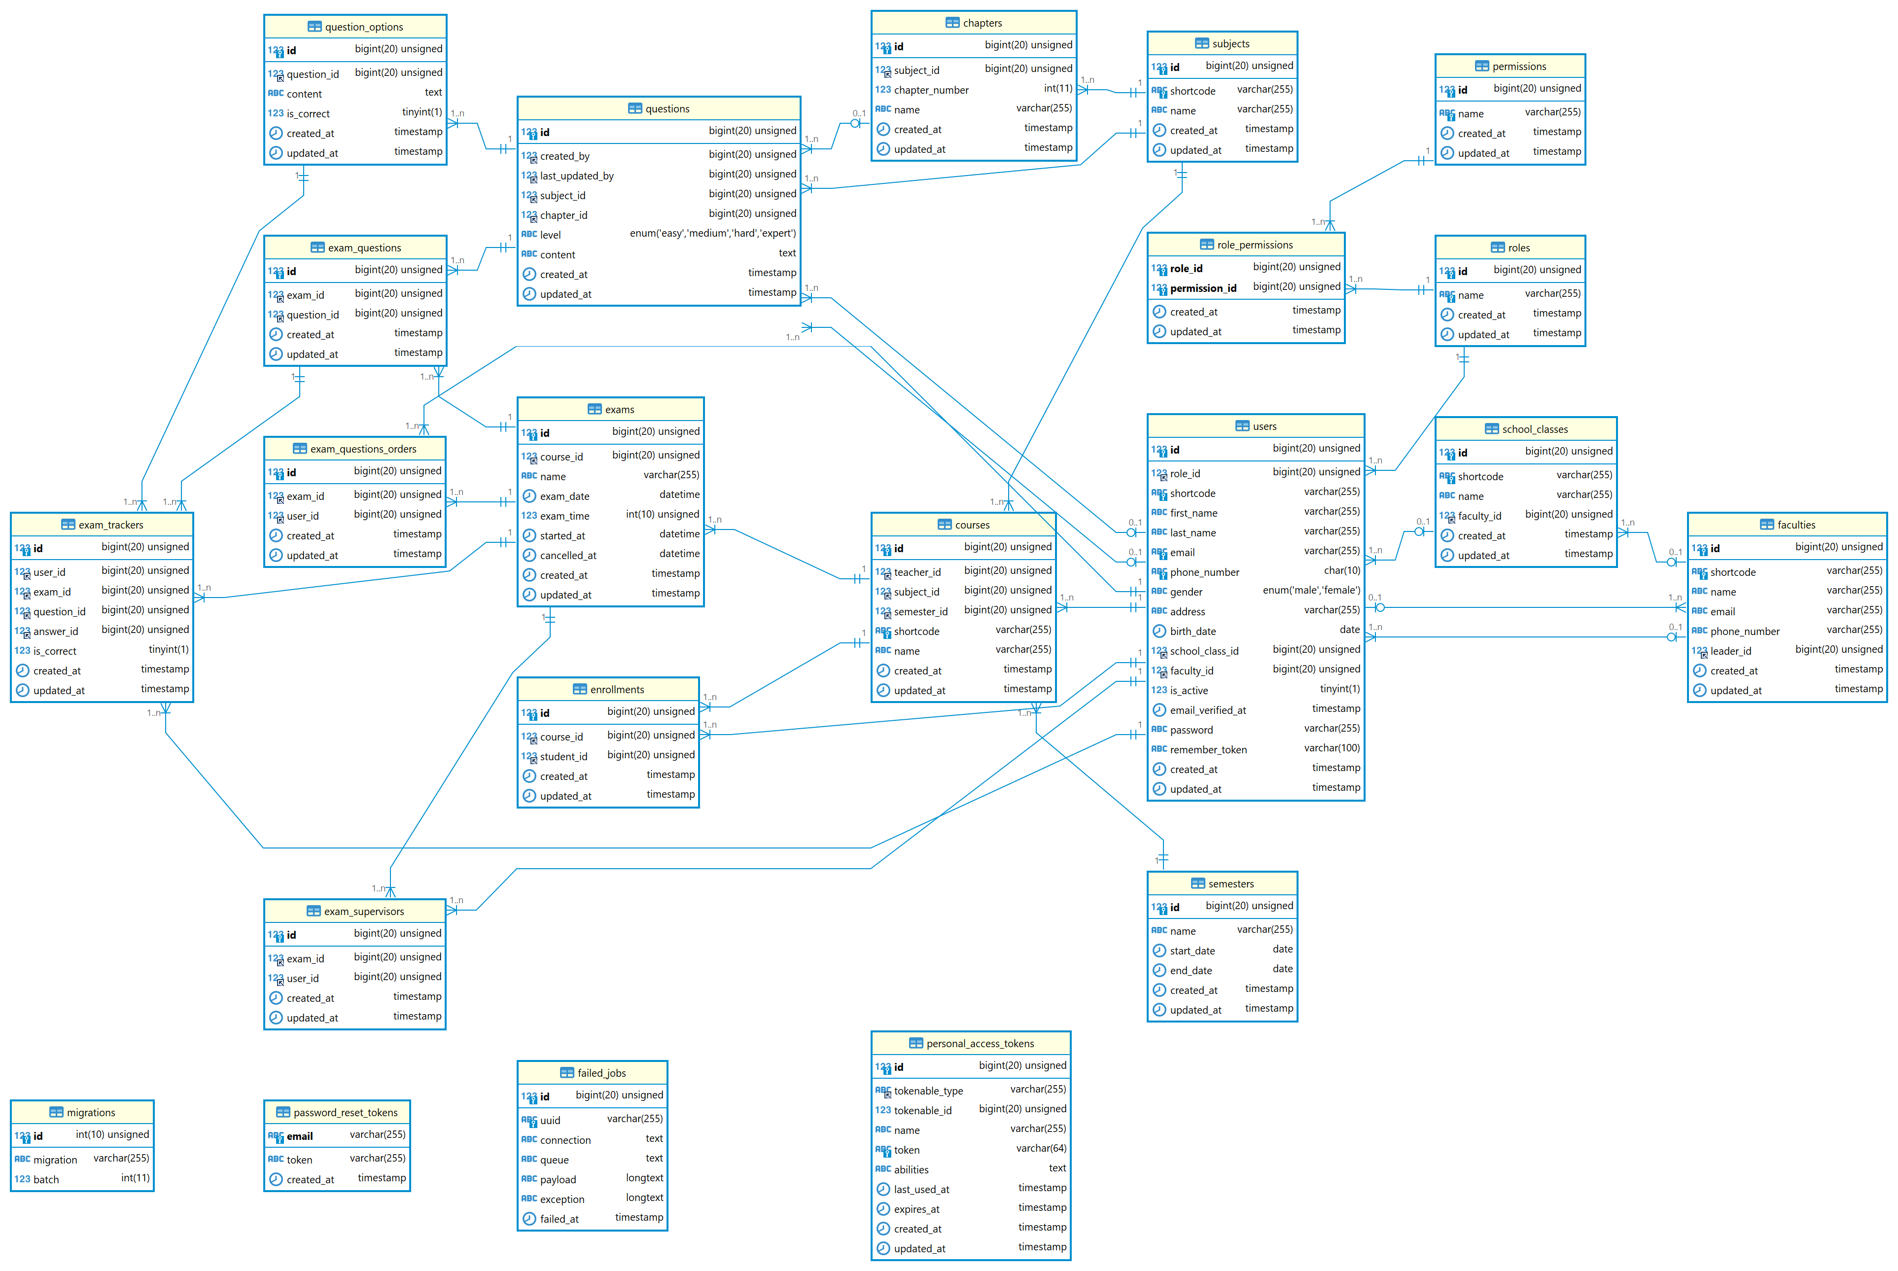
Task: Click the table icon of the semesters entity
Action: (1198, 884)
